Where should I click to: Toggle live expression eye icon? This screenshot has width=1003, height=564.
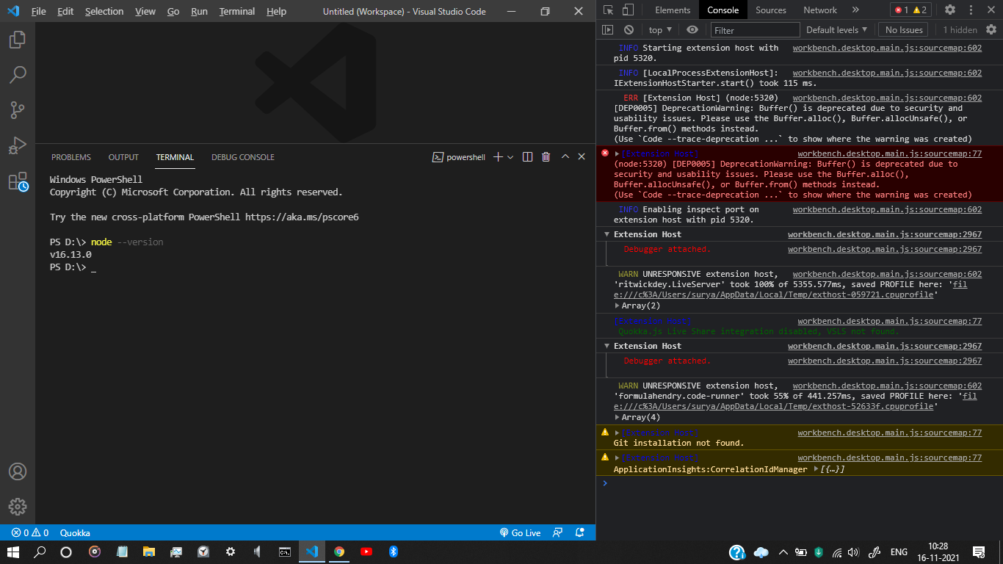(692, 30)
